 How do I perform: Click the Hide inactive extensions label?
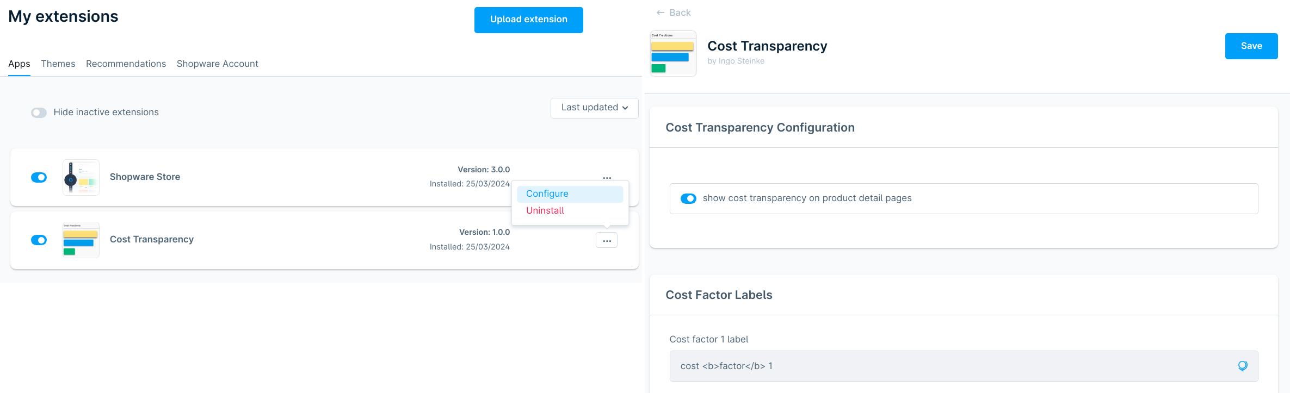pyautogui.click(x=106, y=112)
